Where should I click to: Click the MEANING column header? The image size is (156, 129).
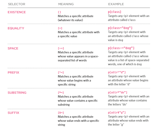66,4
